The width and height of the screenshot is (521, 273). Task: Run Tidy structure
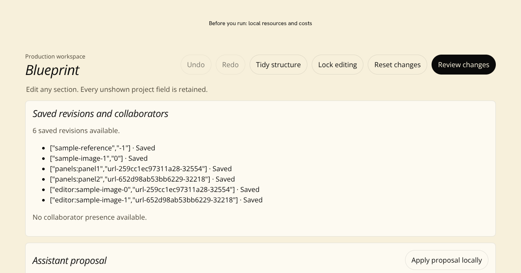click(x=278, y=65)
